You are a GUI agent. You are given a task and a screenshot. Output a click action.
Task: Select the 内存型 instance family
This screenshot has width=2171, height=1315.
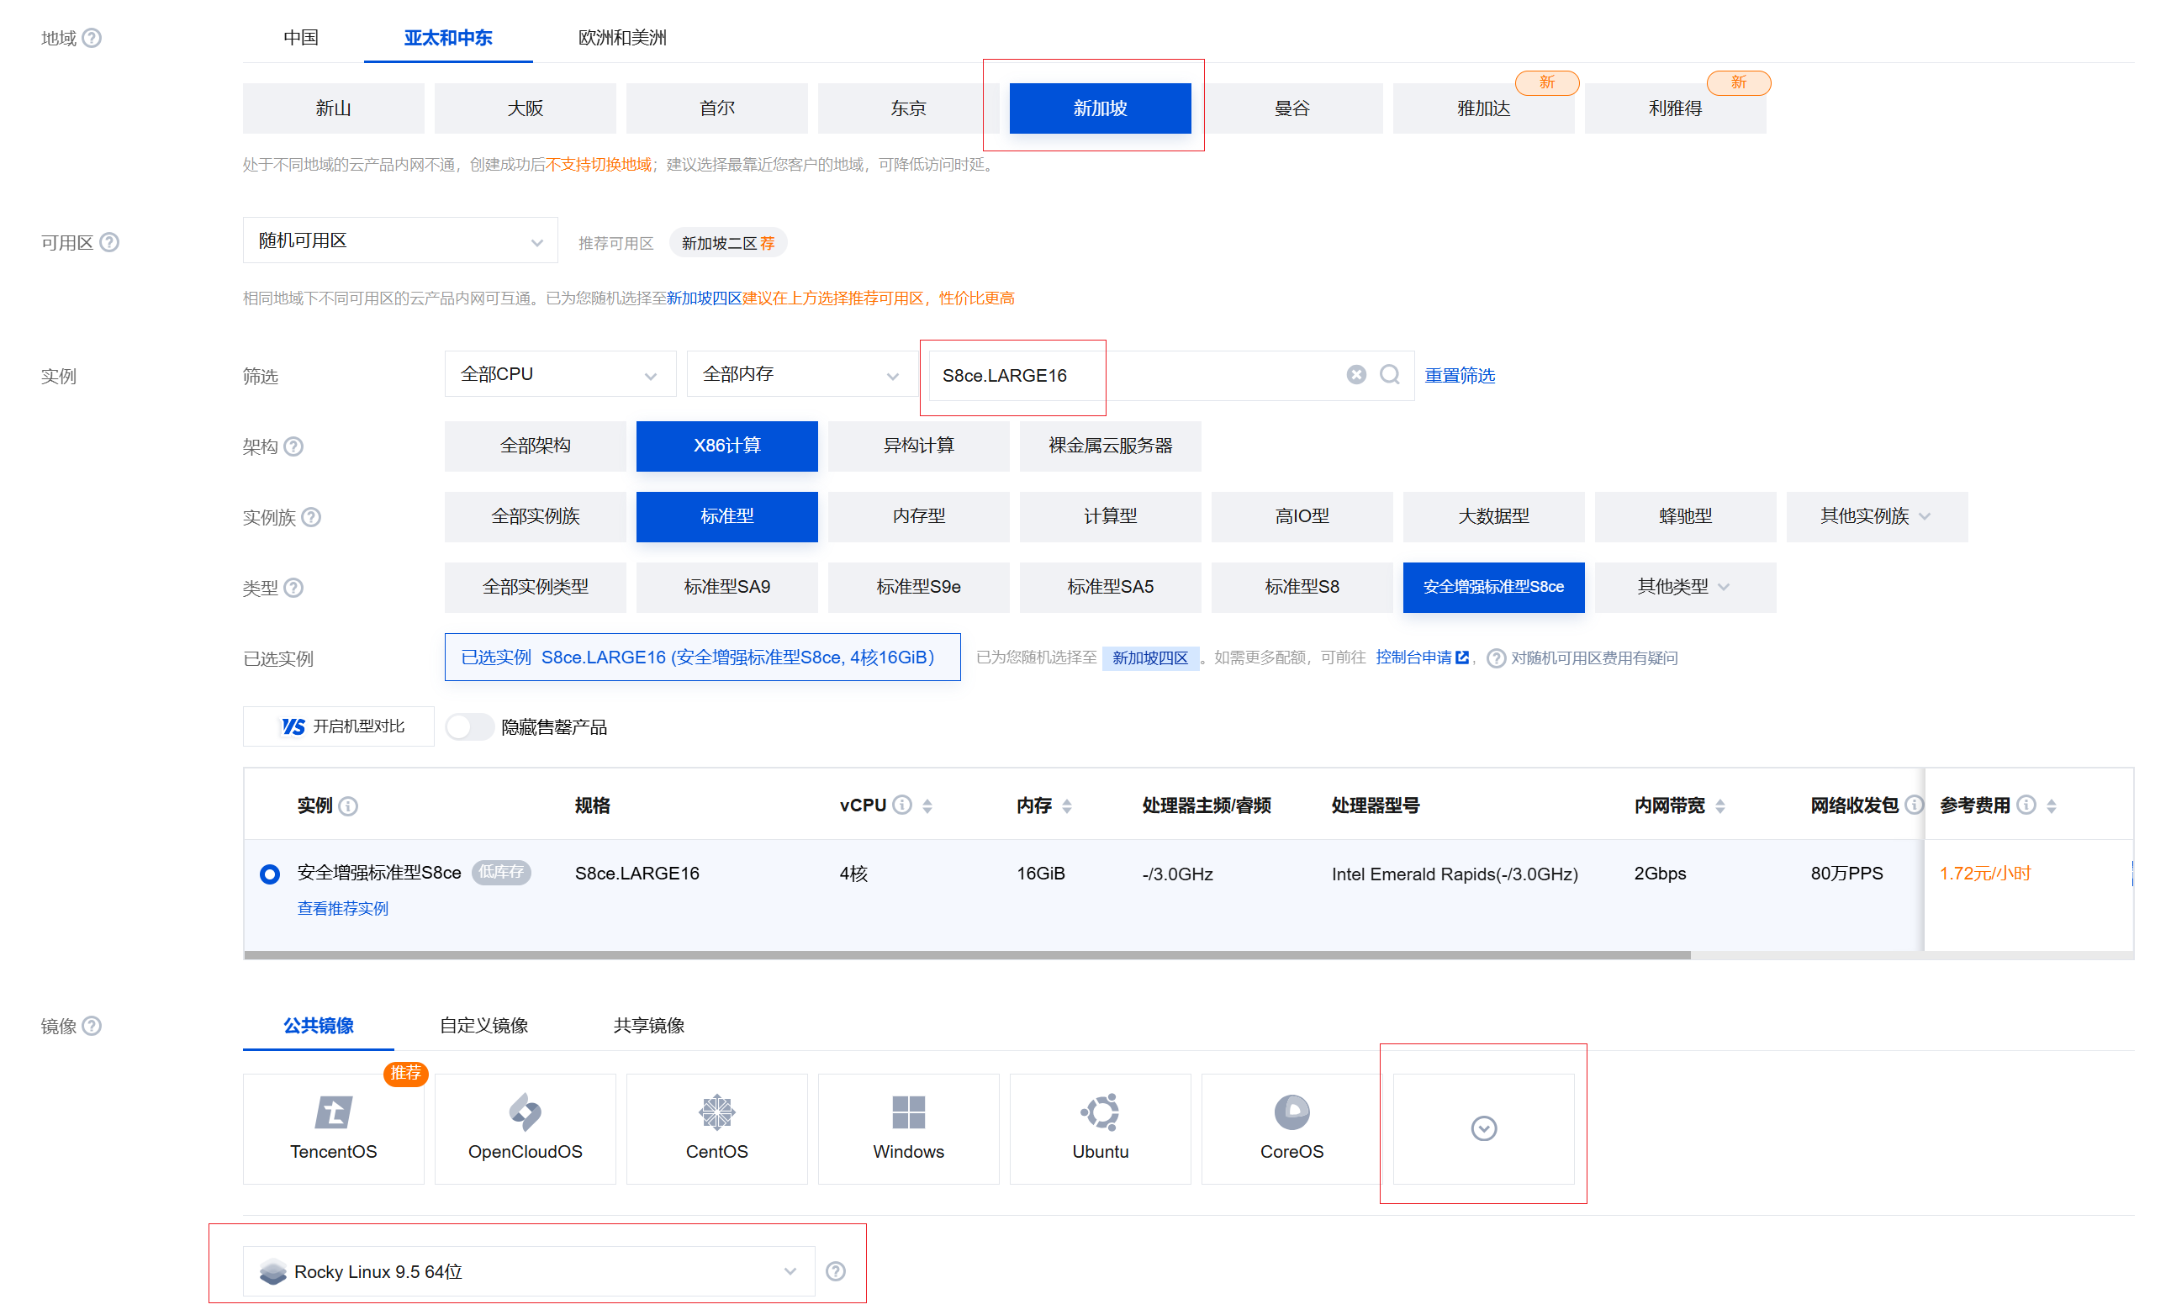point(919,517)
